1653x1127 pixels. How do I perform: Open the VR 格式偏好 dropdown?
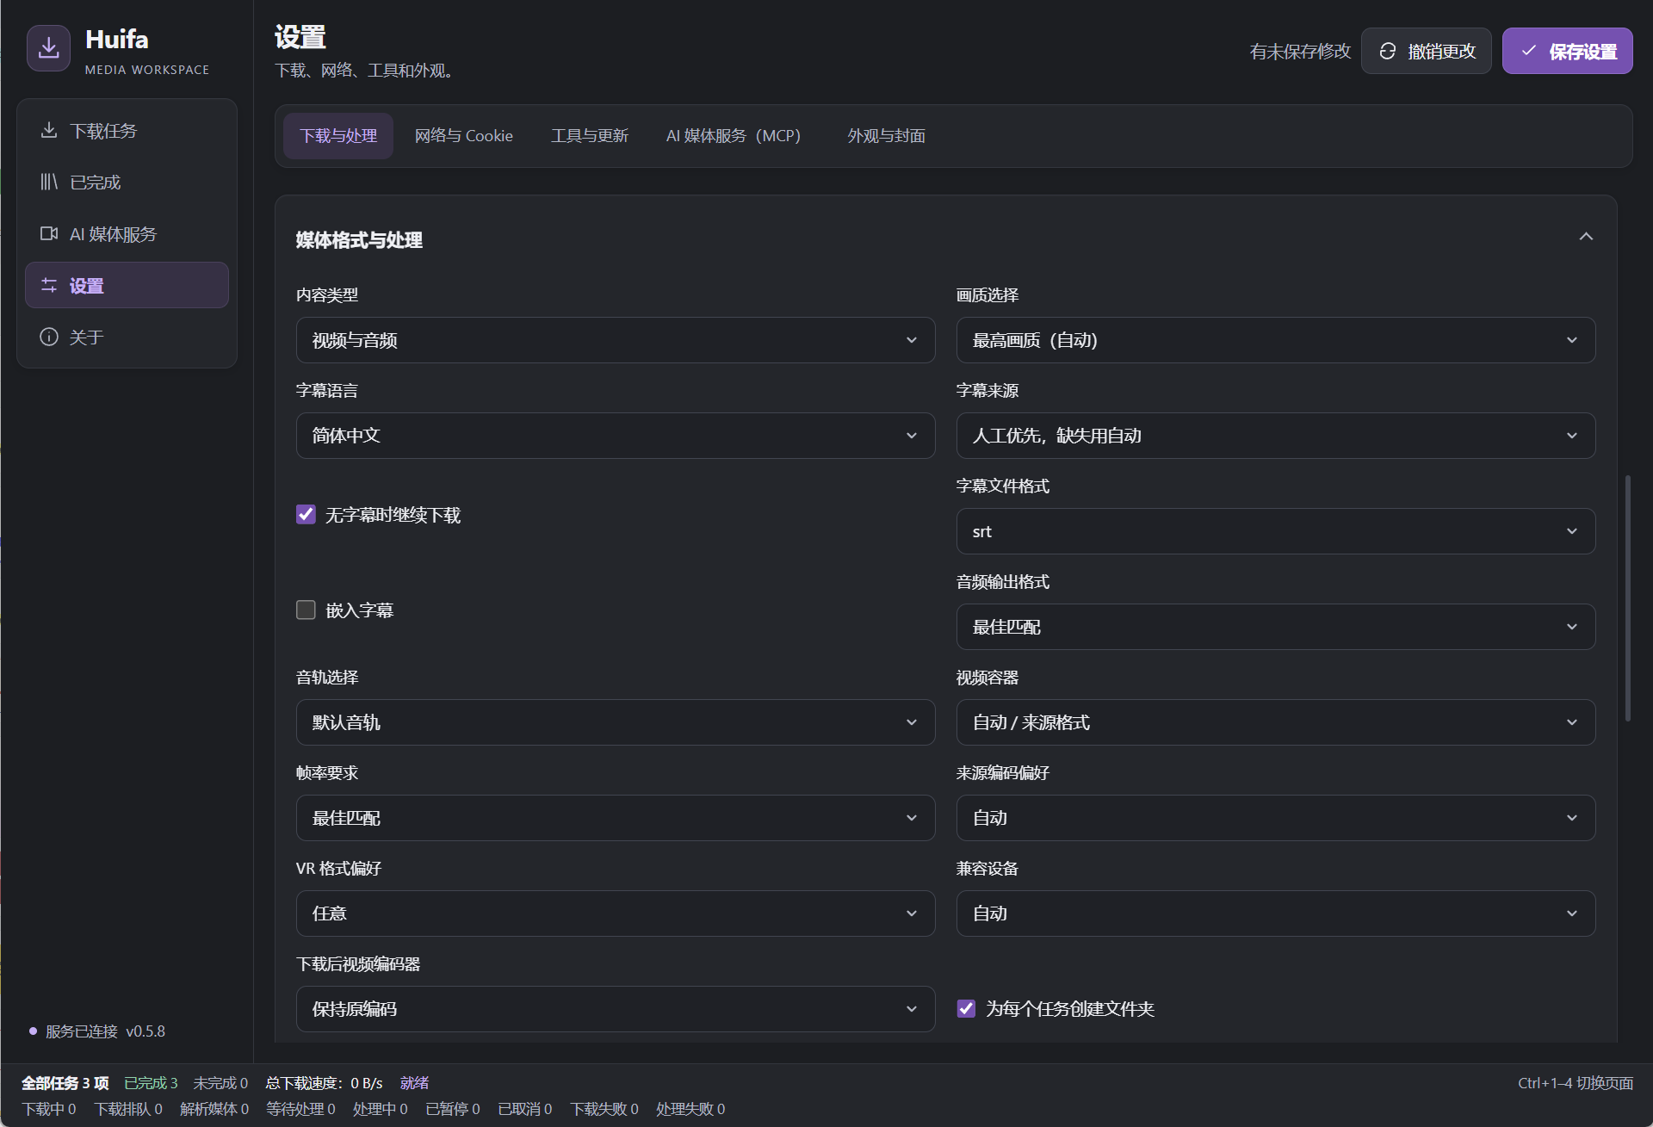pyautogui.click(x=616, y=913)
